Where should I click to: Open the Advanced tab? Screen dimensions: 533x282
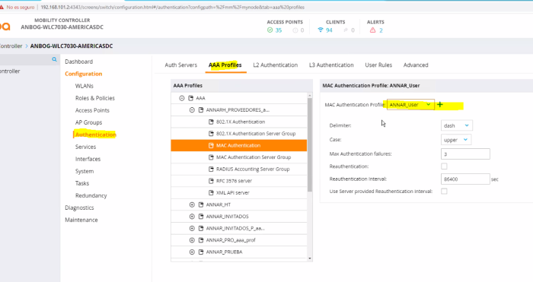pos(416,65)
